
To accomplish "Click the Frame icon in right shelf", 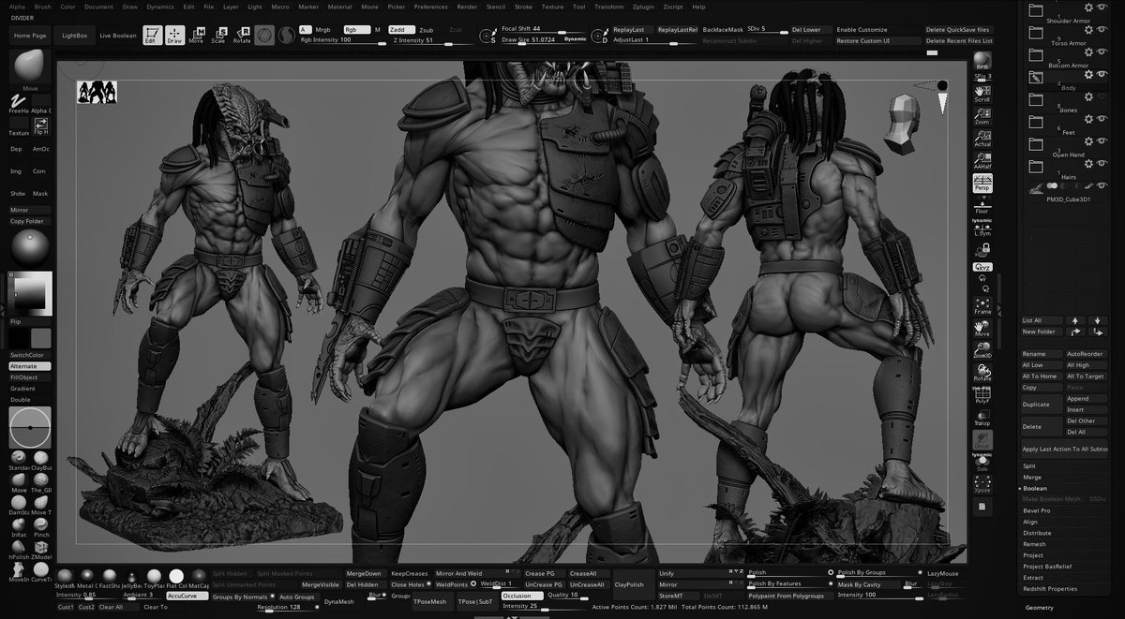I will (x=982, y=306).
